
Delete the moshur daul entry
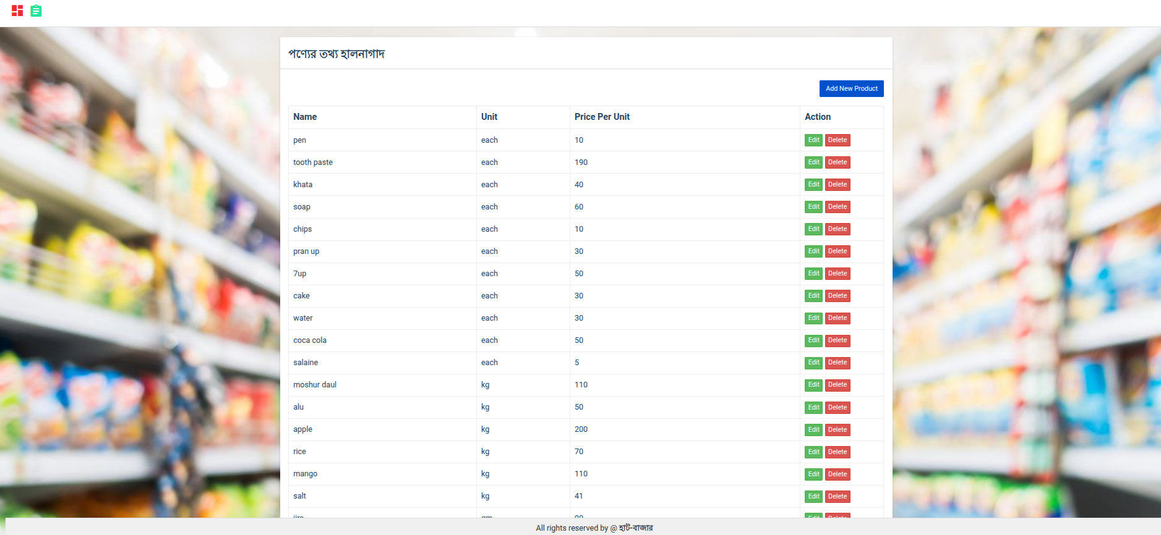837,385
